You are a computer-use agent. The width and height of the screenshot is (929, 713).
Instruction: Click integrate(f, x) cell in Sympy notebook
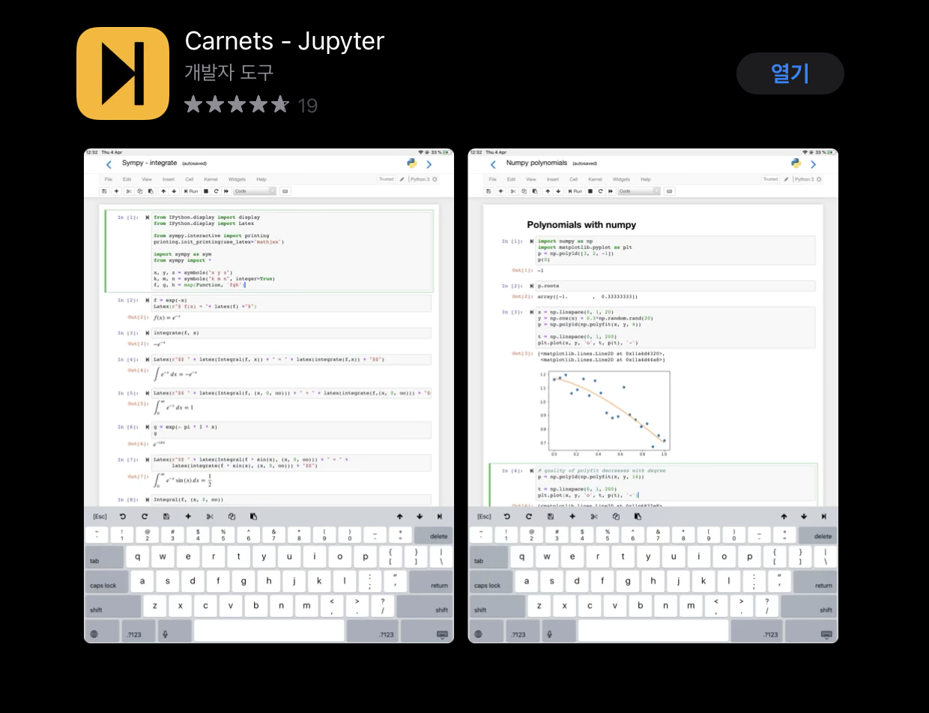[291, 333]
